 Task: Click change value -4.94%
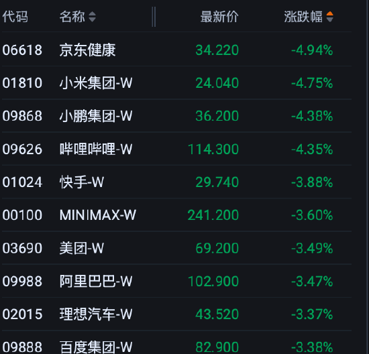[312, 50]
